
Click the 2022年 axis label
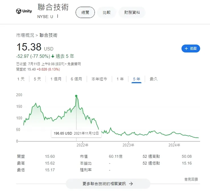pyautogui.click(x=82, y=145)
